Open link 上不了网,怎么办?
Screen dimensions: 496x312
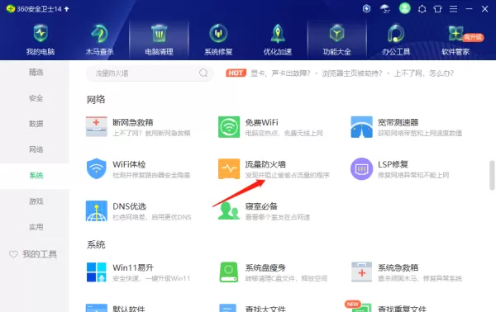(423, 73)
